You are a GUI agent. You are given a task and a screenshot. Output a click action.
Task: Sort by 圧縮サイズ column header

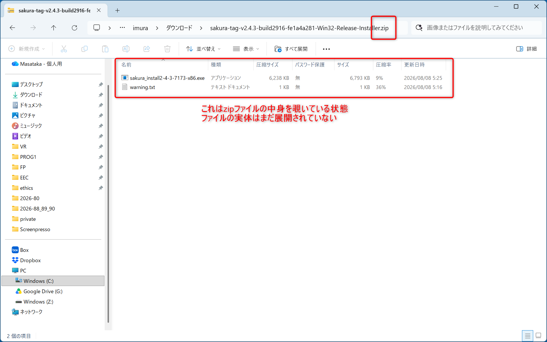273,65
